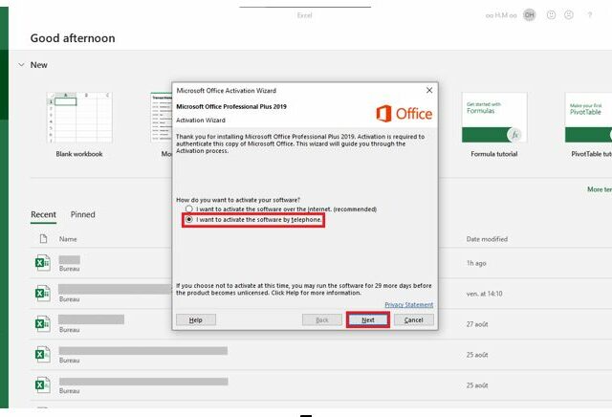Collapse the New section chevron

coord(21,65)
